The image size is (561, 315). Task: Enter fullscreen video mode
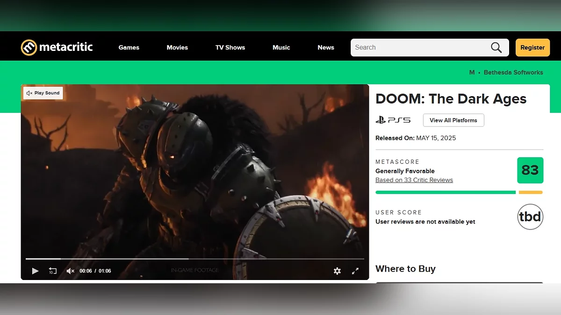pyautogui.click(x=355, y=271)
